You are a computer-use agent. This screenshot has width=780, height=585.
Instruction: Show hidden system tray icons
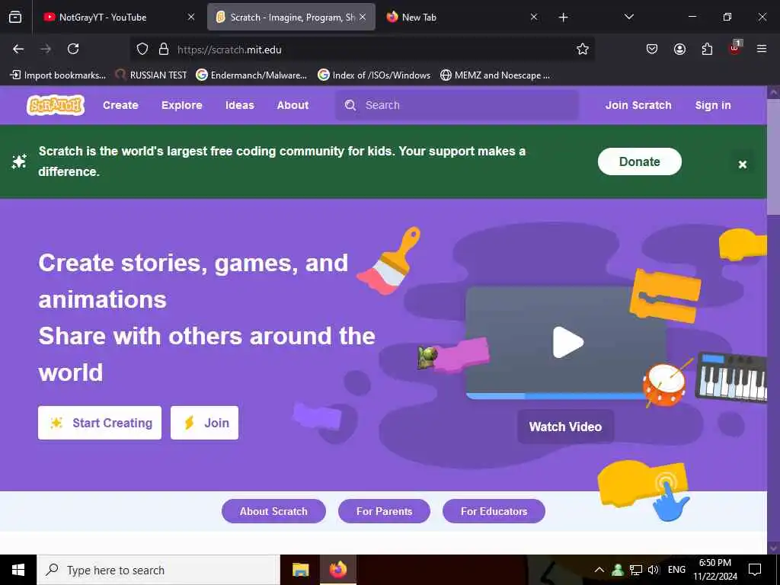599,570
